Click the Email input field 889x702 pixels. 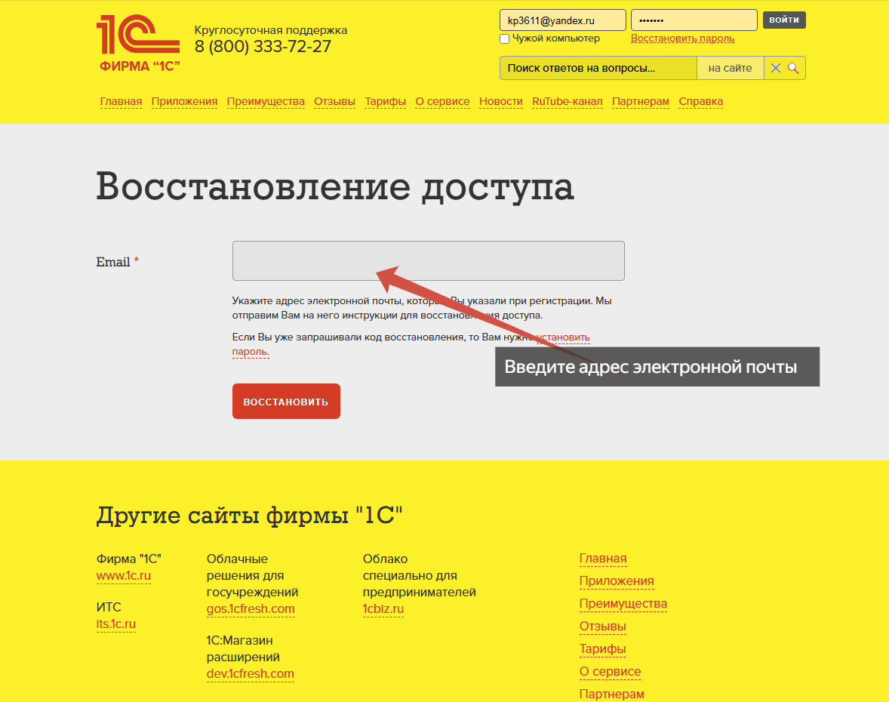click(429, 261)
